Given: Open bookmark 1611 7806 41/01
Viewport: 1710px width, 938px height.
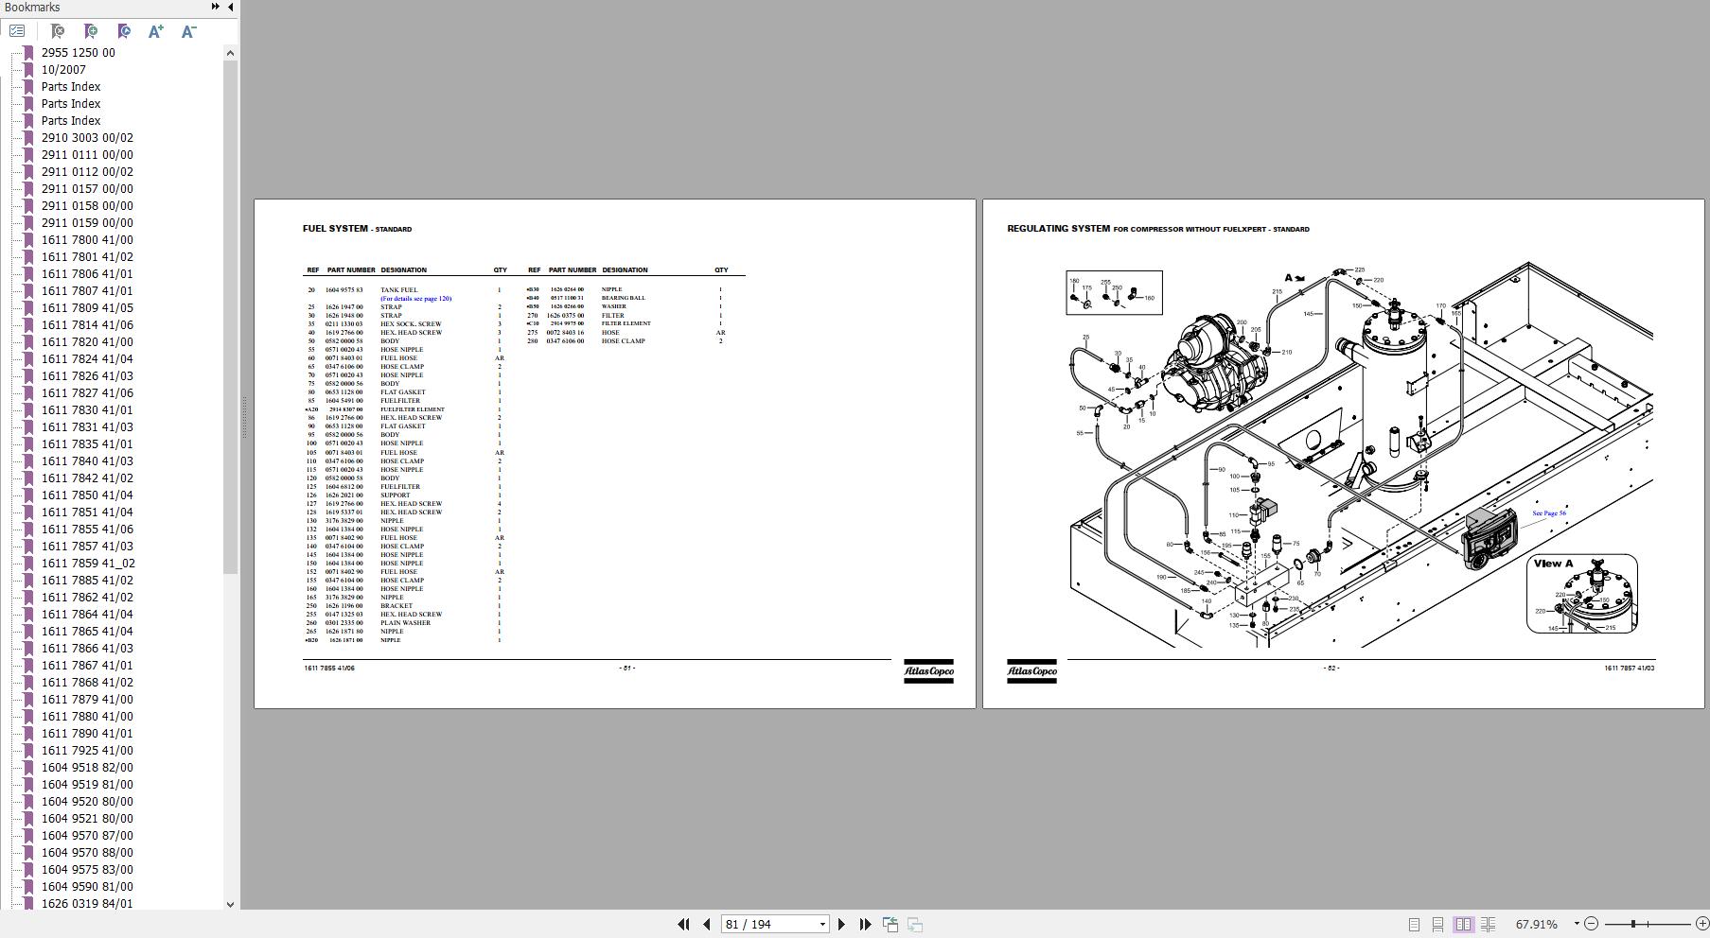Looking at the screenshot, I should pos(87,274).
